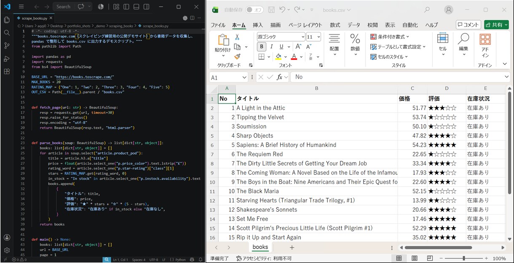Toggle the VS Code secondary side bar

pos(147,7)
